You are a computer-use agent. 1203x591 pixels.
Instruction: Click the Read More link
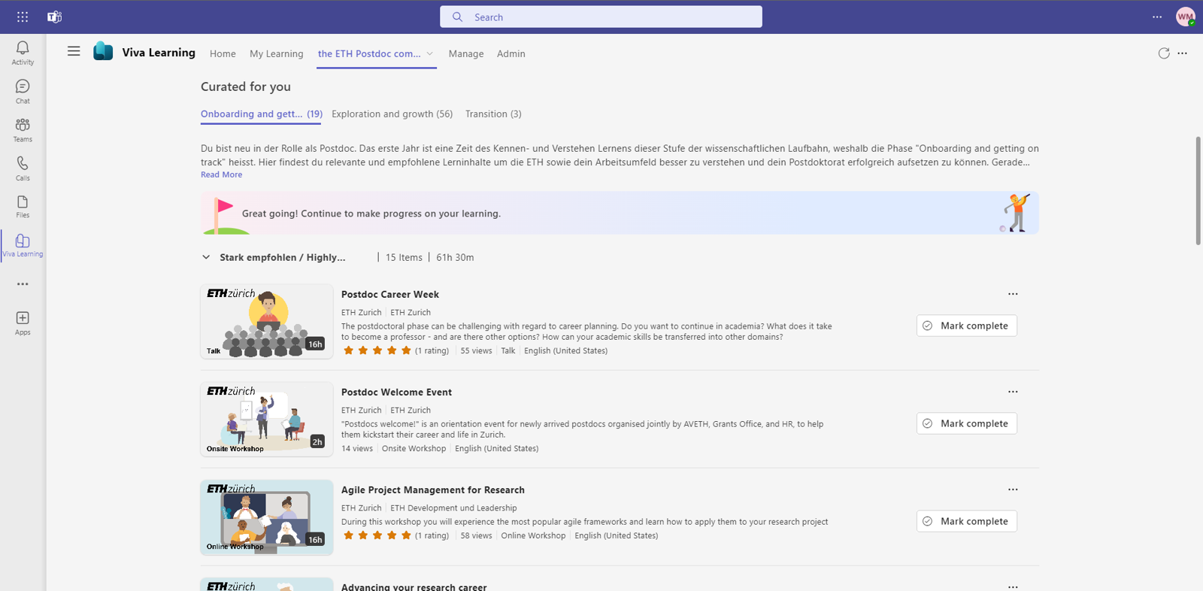[222, 174]
